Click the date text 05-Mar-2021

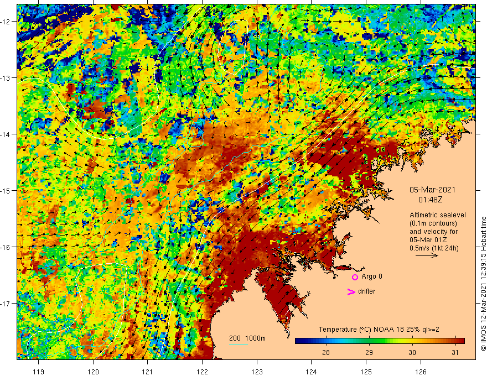coord(432,190)
